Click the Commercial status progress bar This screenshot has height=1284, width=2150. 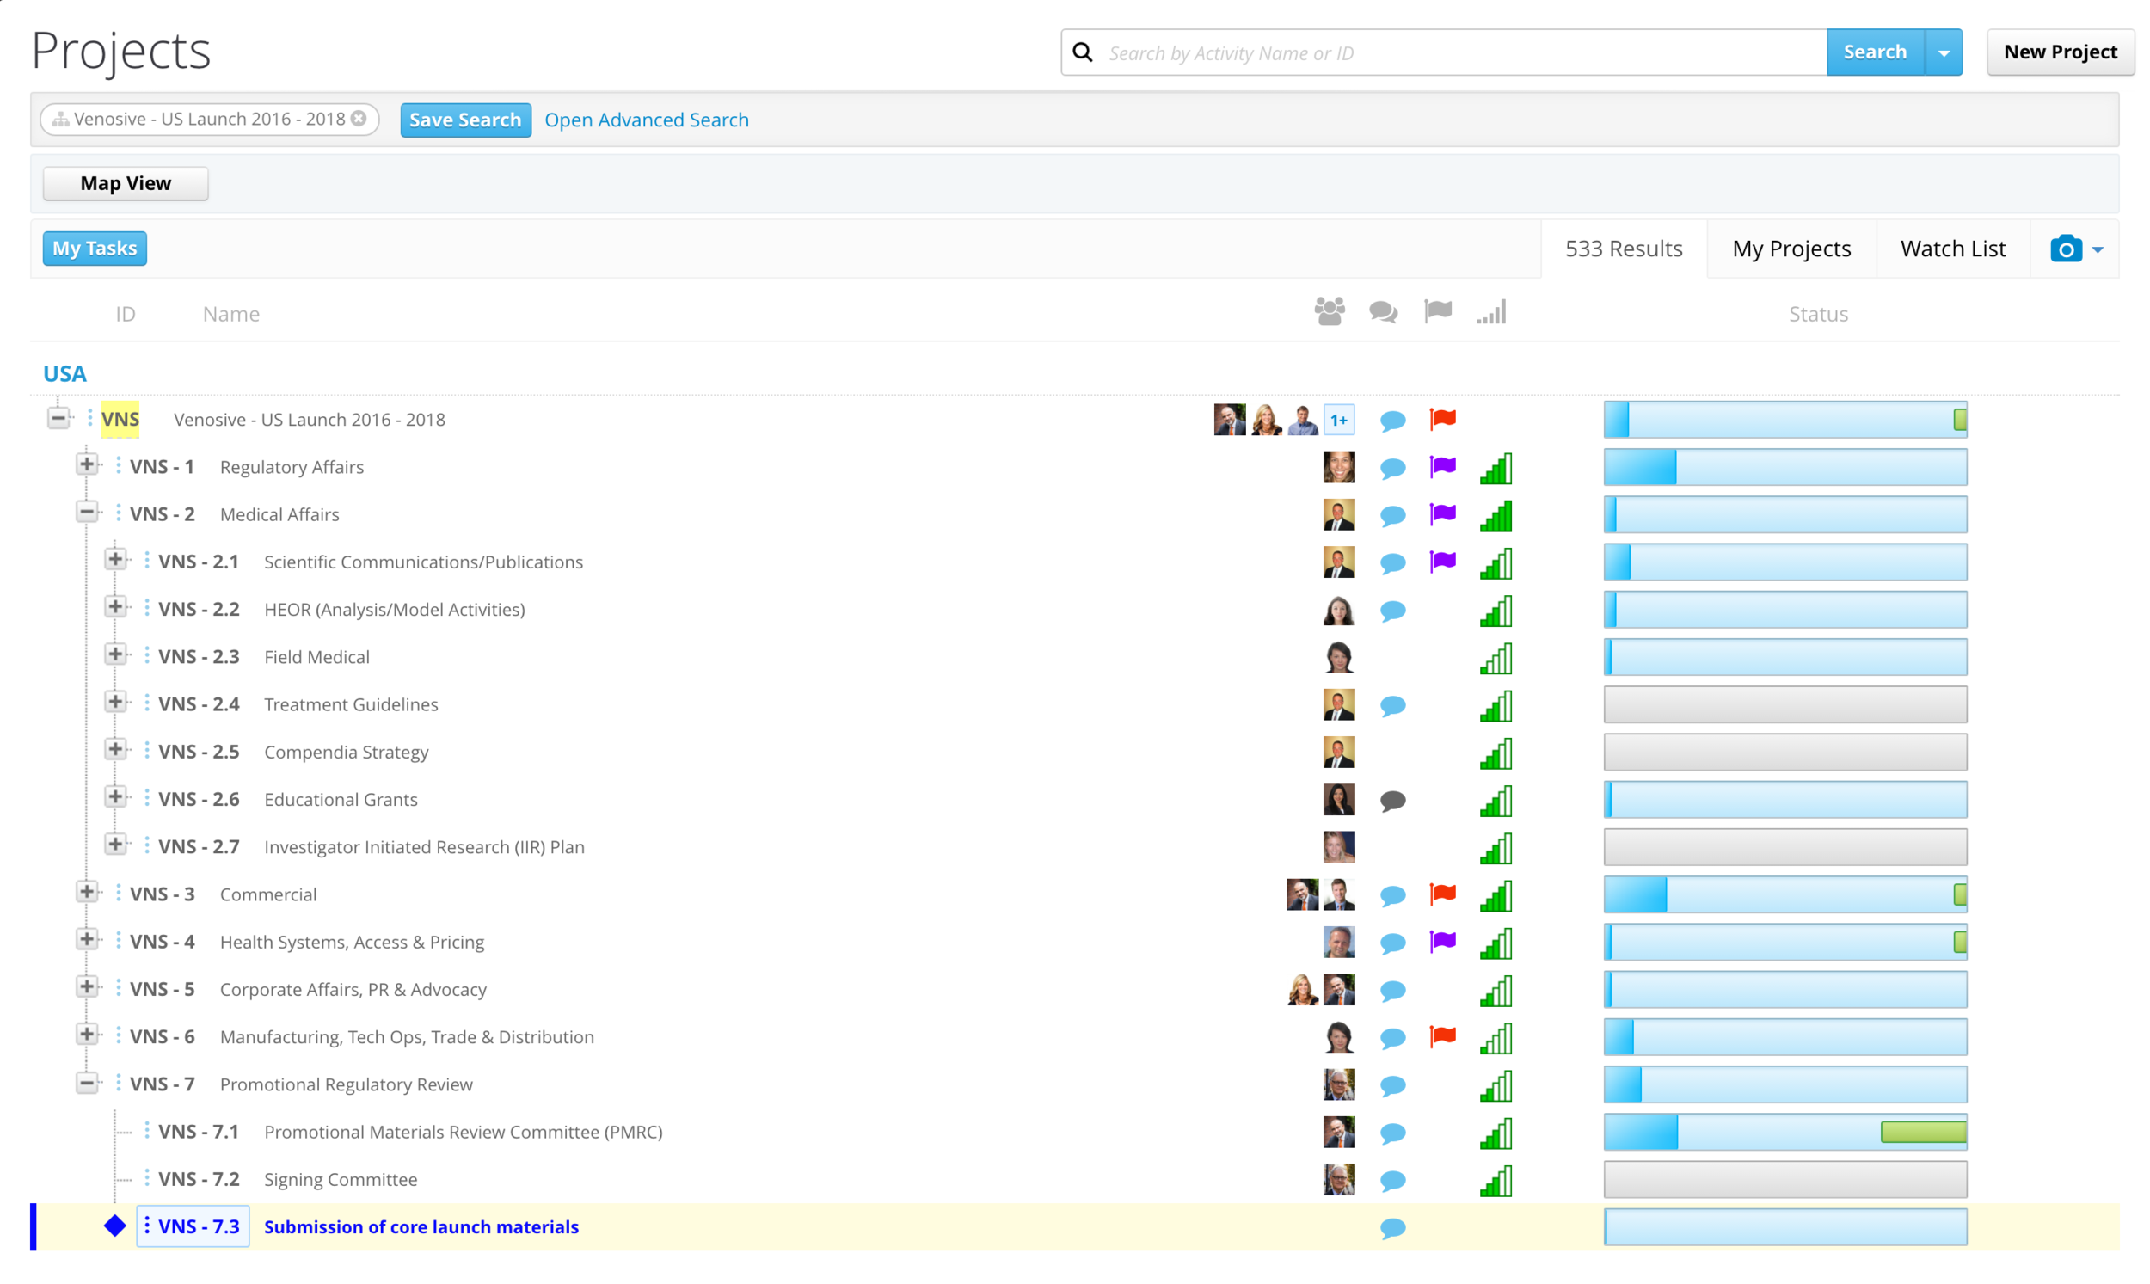[1784, 894]
